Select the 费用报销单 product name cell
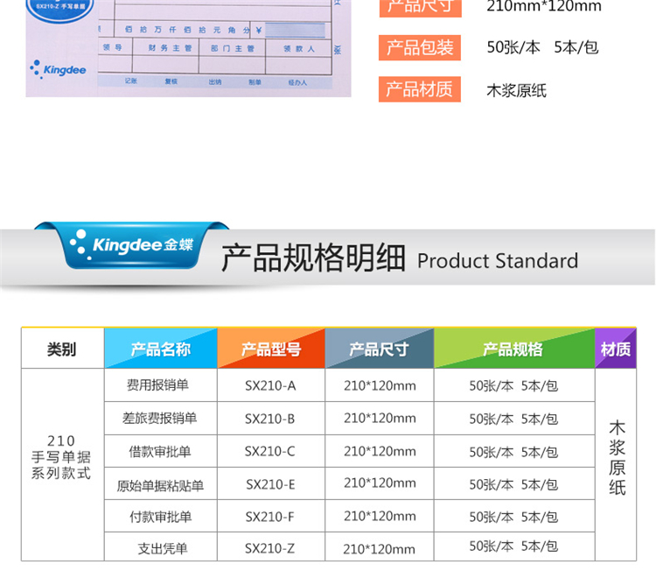The width and height of the screenshot is (656, 578). (159, 385)
